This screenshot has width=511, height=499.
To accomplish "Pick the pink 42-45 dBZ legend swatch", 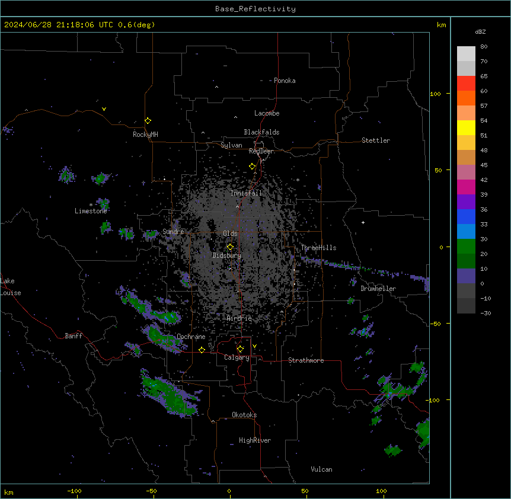I will [x=466, y=172].
